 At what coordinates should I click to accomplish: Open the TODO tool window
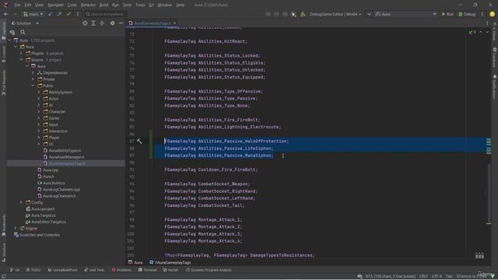(33, 270)
